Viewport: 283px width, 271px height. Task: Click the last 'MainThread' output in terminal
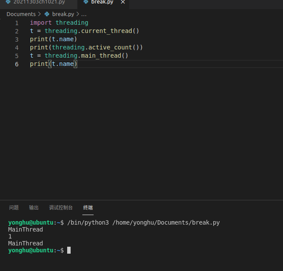(26, 243)
